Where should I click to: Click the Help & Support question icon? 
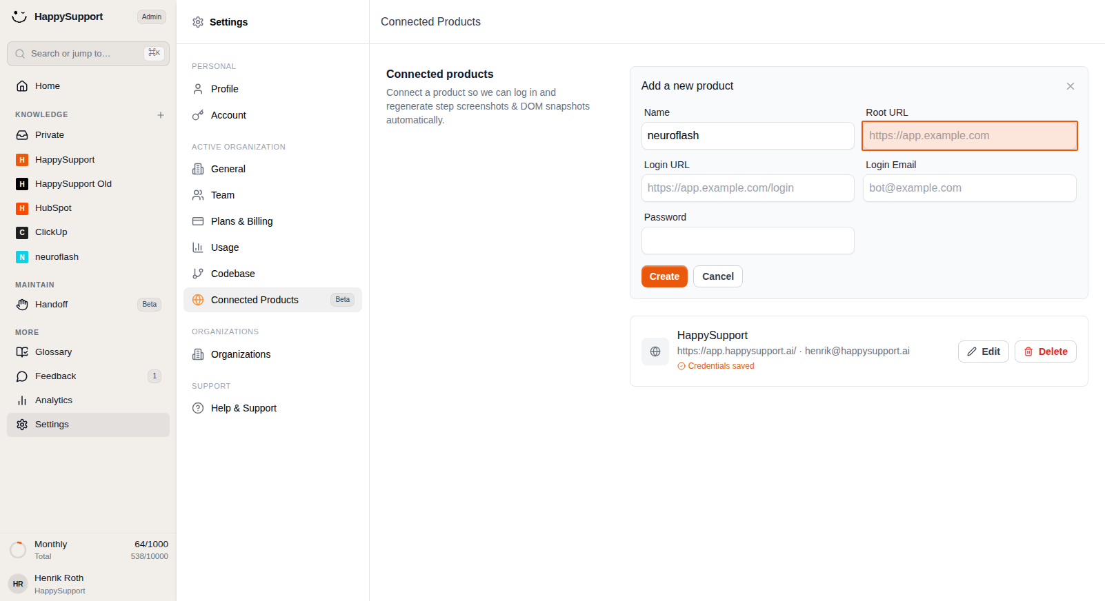(198, 408)
